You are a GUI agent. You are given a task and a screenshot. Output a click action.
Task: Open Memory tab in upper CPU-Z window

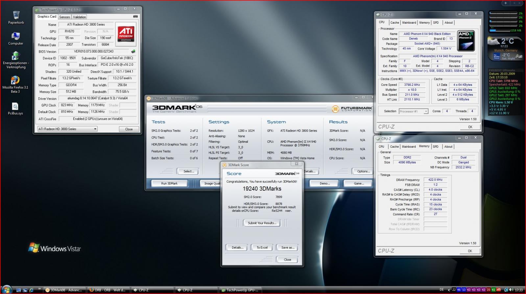point(424,23)
